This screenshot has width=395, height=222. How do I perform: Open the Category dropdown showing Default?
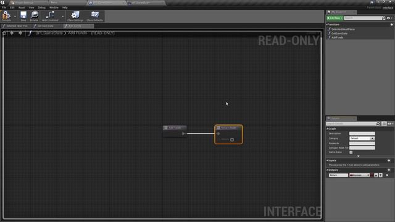(x=362, y=138)
